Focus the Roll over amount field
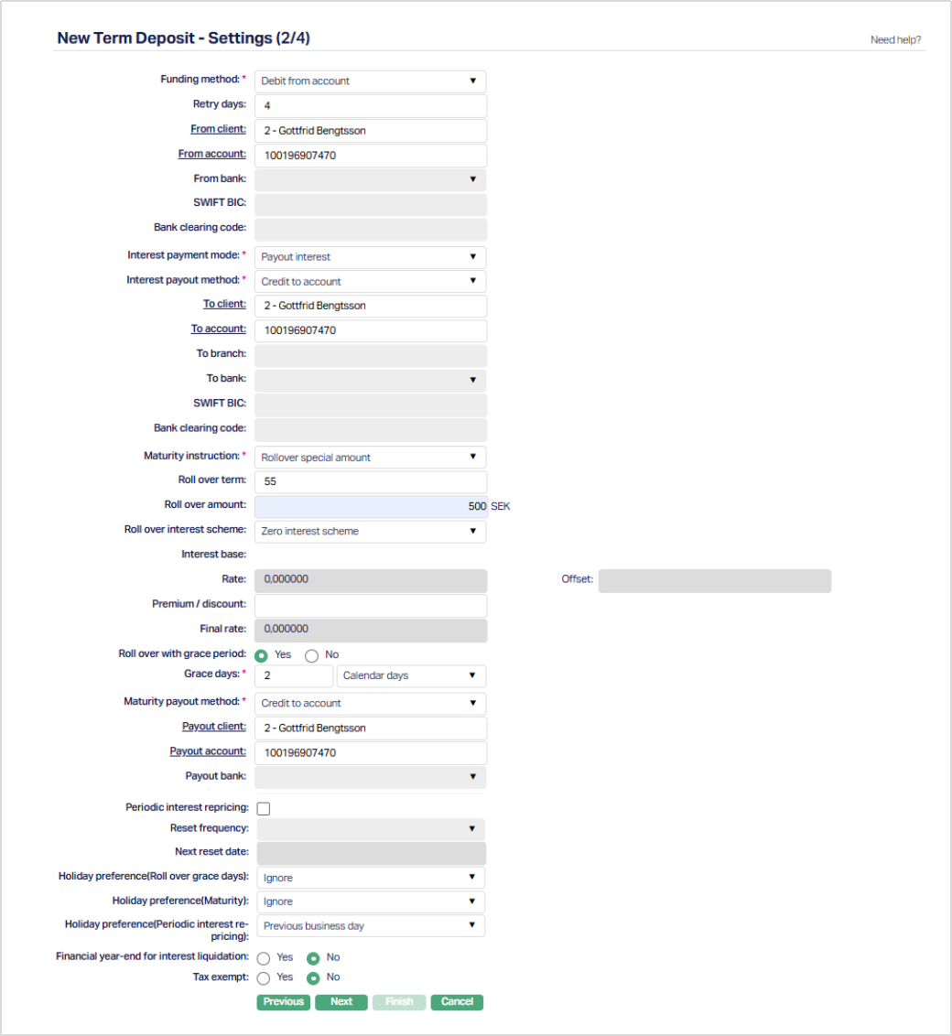Screen dimensions: 952x1036 370,506
